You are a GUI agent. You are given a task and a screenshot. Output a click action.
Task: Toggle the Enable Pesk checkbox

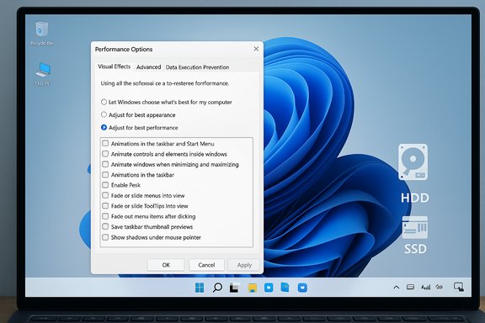tap(105, 185)
